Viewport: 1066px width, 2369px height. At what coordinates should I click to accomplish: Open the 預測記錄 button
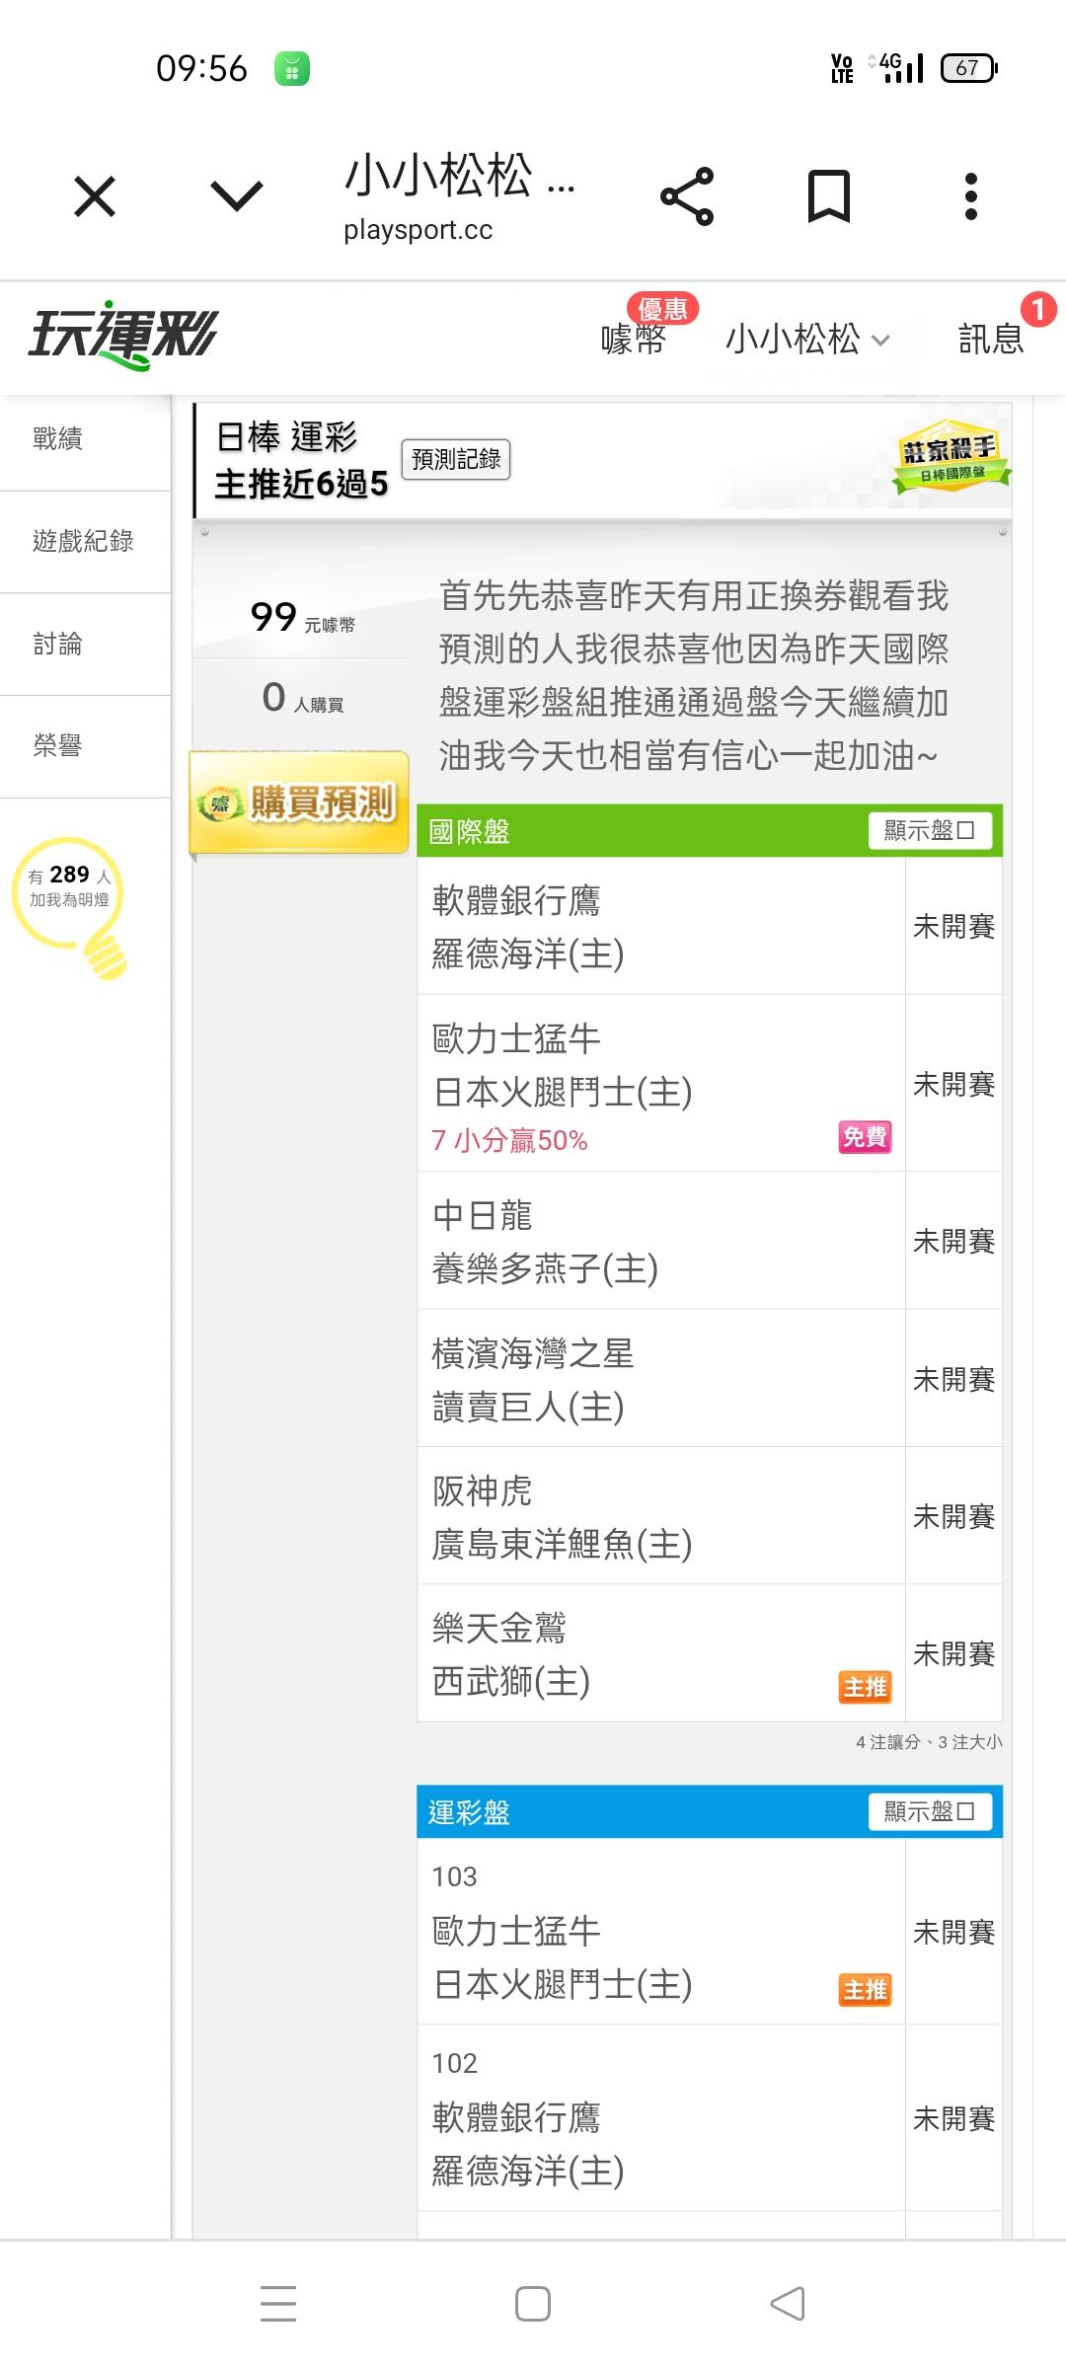(456, 459)
